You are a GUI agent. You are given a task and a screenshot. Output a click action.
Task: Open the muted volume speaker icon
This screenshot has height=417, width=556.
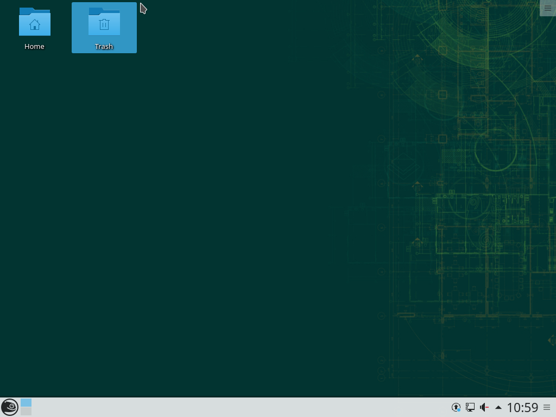tap(484, 407)
